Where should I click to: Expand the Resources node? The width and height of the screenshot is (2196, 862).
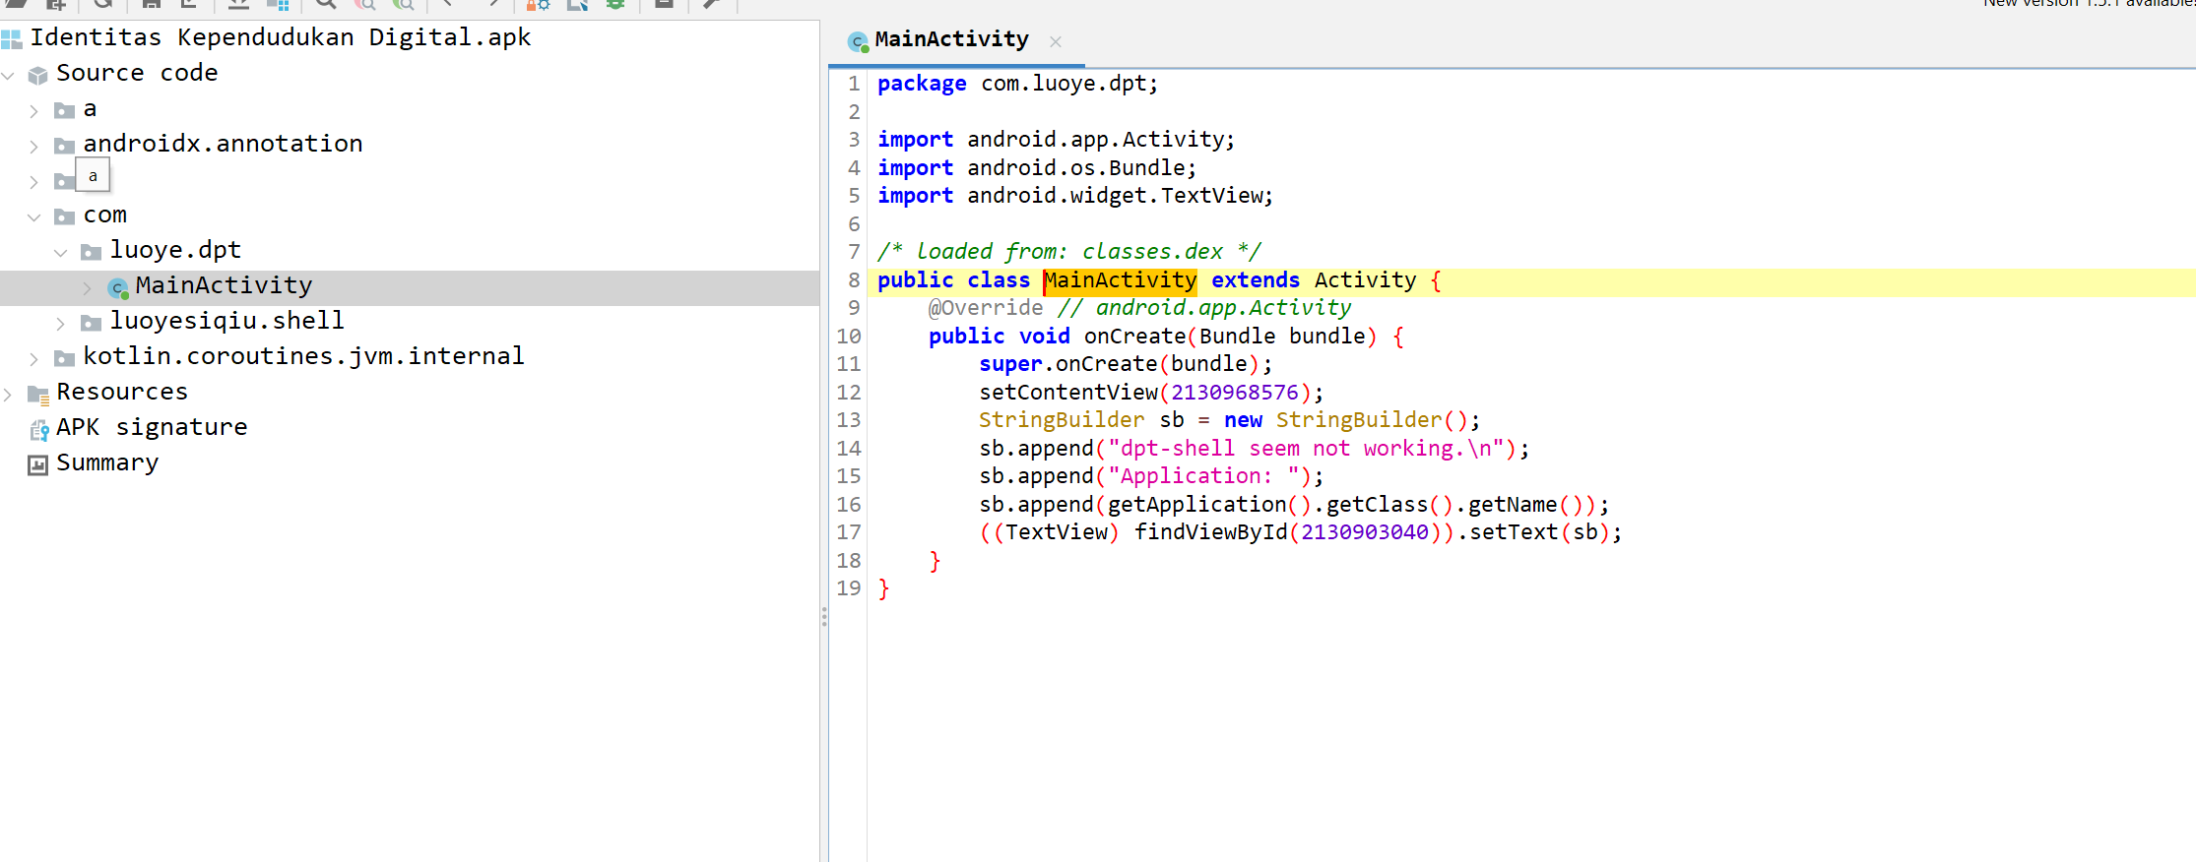click(x=9, y=394)
